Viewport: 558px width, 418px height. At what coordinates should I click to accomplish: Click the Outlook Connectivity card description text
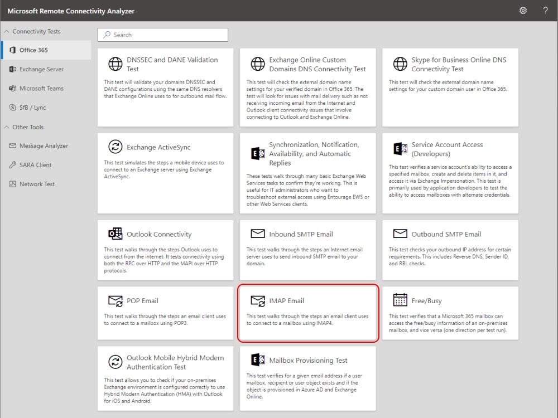point(164,260)
